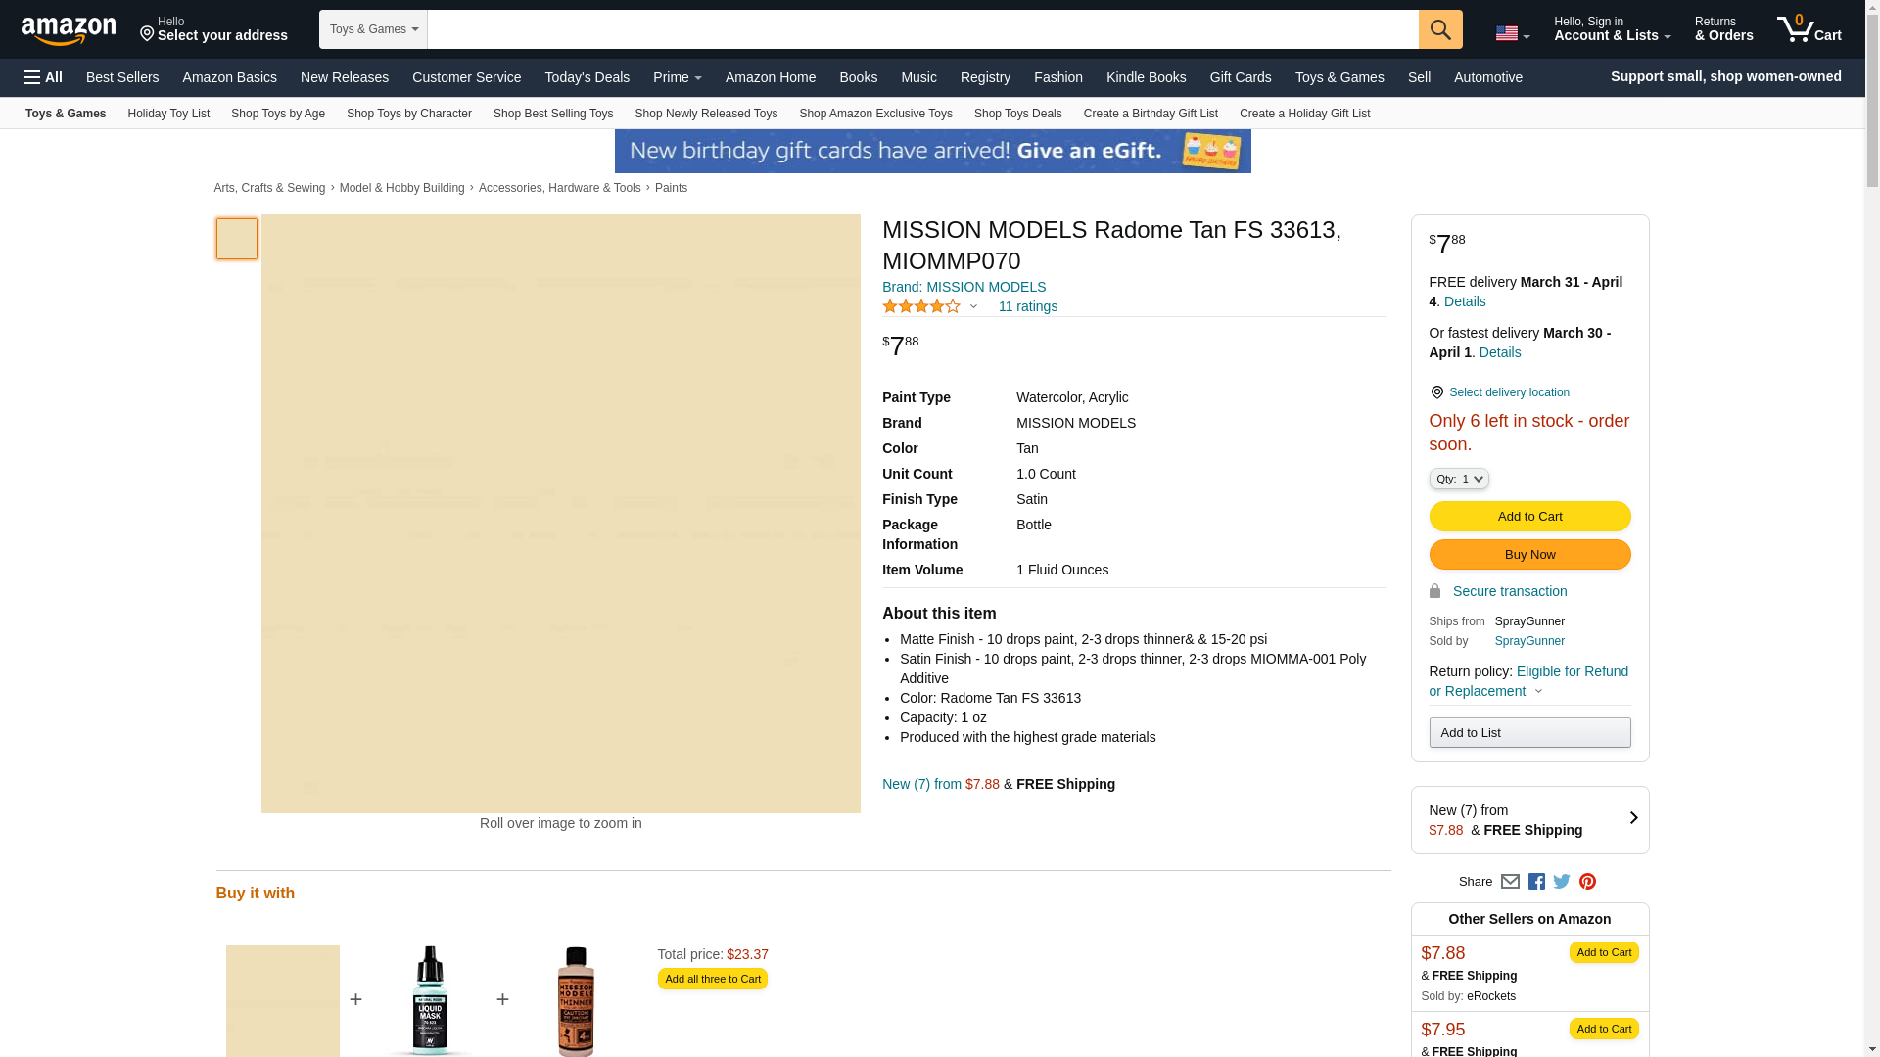The height and width of the screenshot is (1057, 1880).
Task: Open the Qty quantity dropdown
Action: (x=1458, y=480)
